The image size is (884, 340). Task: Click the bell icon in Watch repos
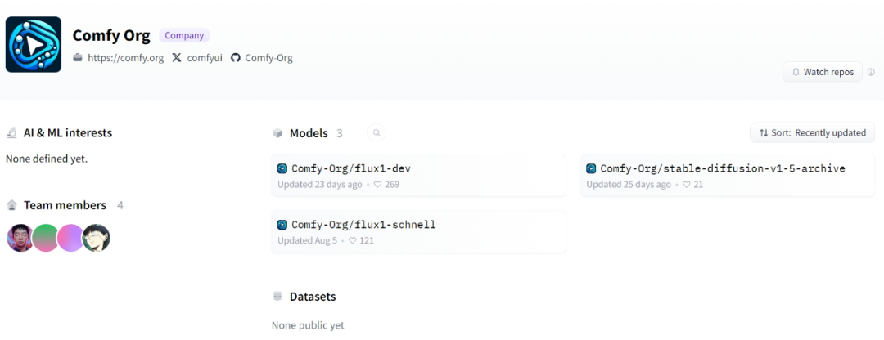[796, 72]
